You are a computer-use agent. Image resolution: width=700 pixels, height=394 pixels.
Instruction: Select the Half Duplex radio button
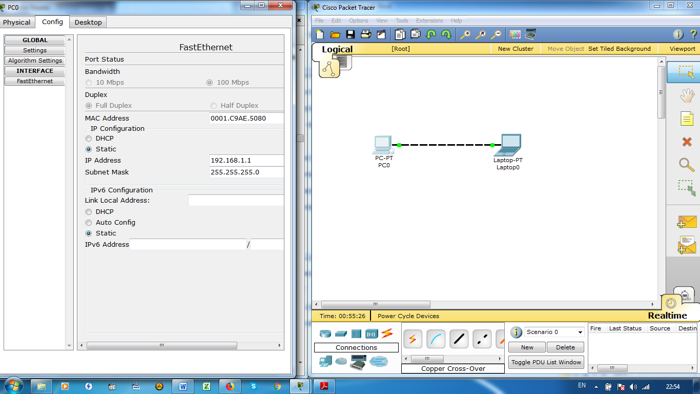click(214, 106)
